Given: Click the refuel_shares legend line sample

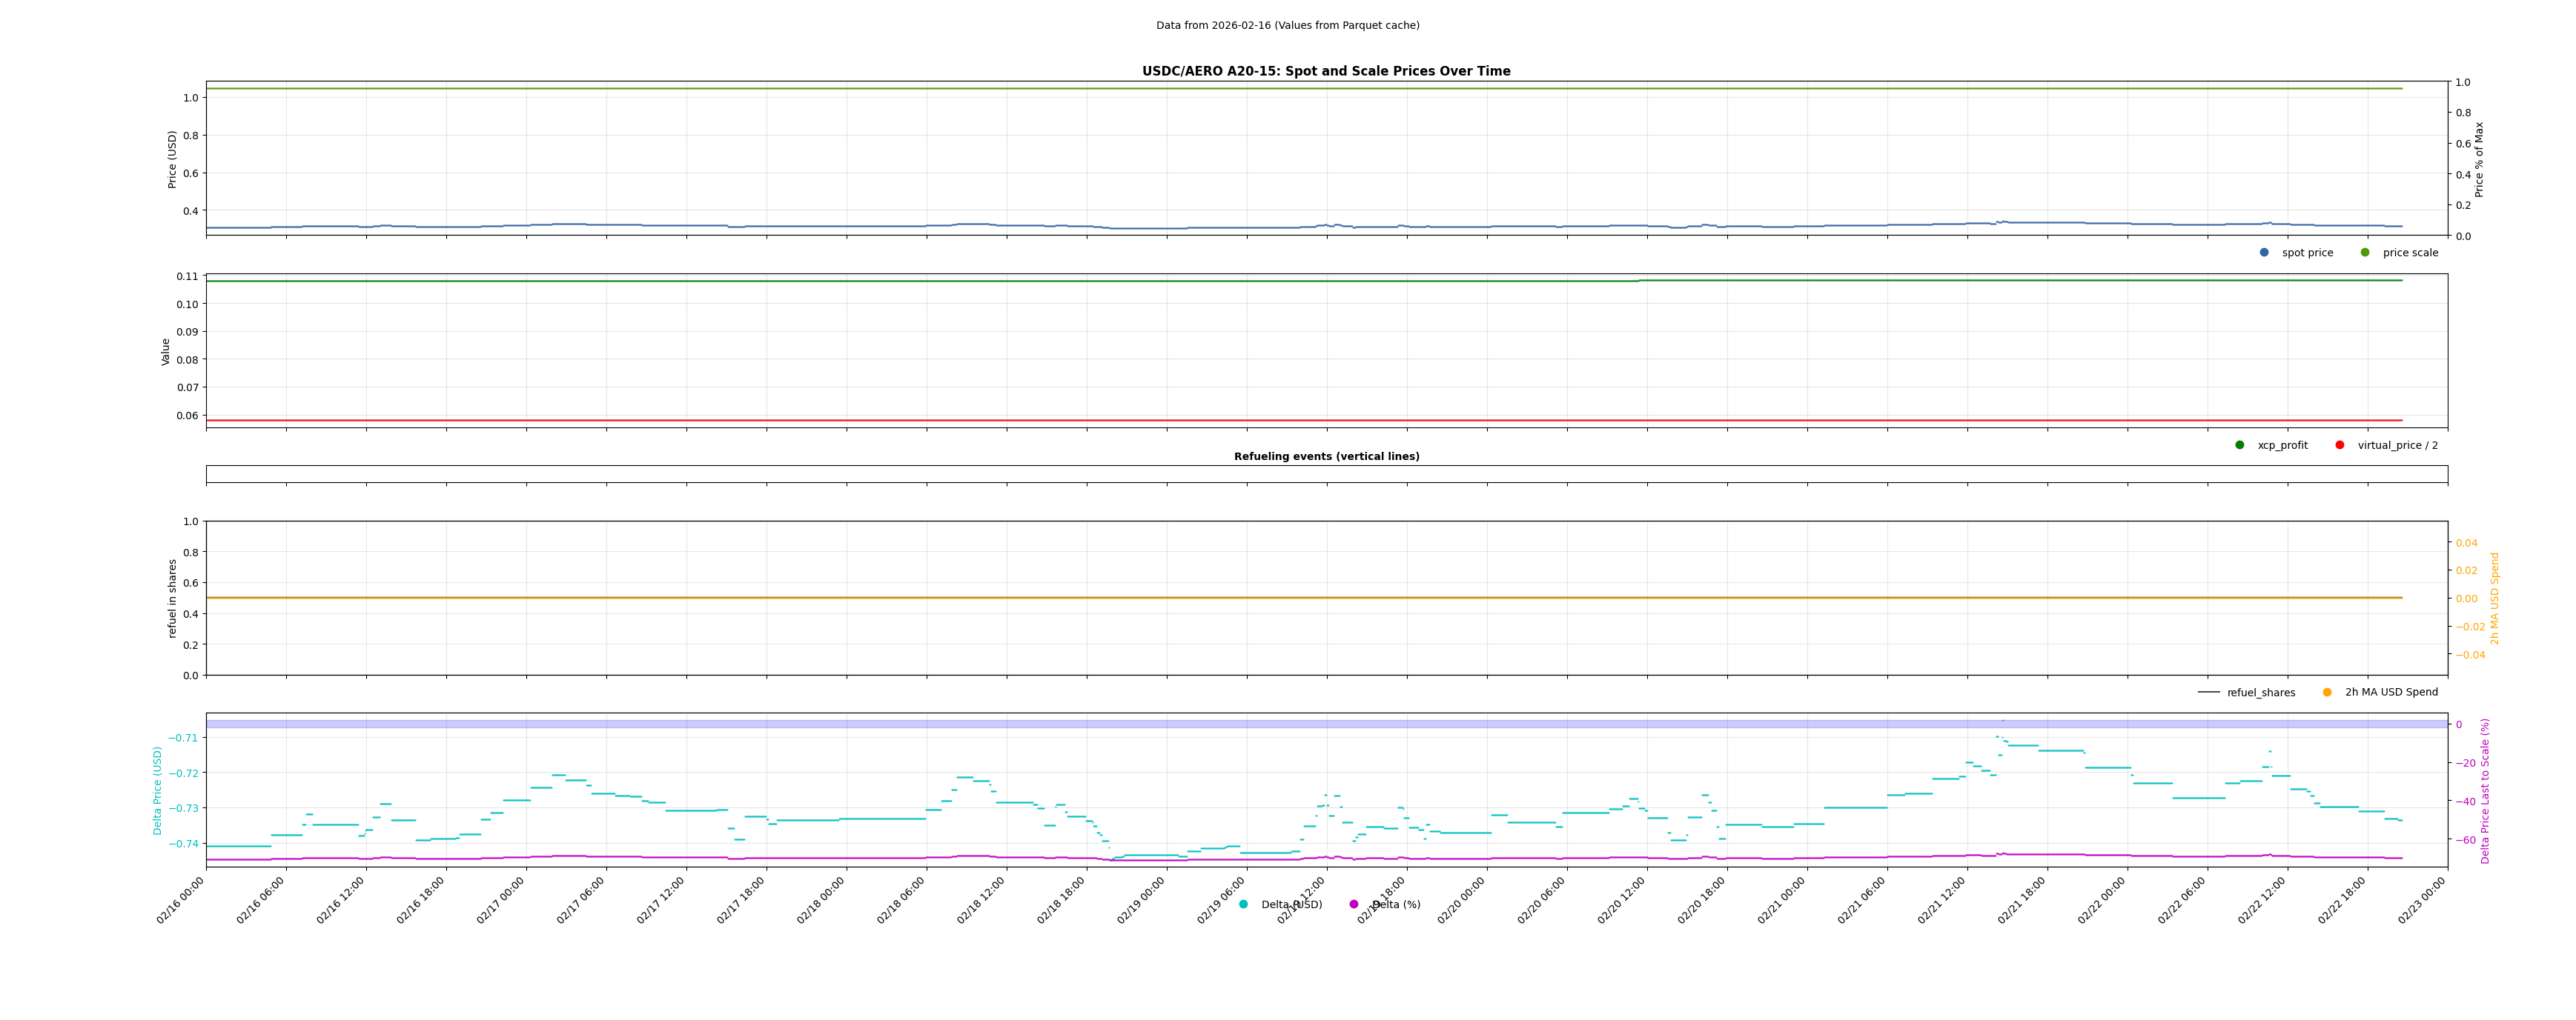Looking at the screenshot, I should pos(2209,693).
